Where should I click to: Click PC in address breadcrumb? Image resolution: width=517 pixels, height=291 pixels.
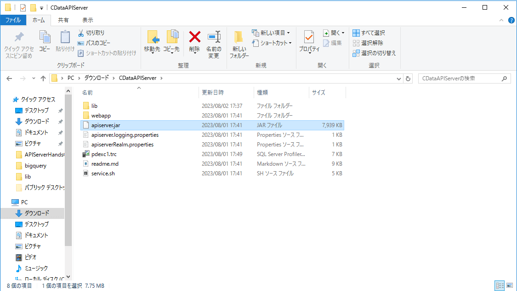(x=71, y=78)
